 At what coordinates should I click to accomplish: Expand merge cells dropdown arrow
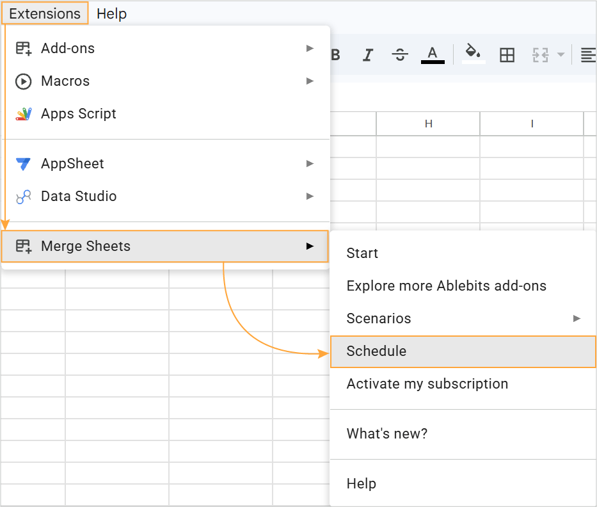click(561, 55)
